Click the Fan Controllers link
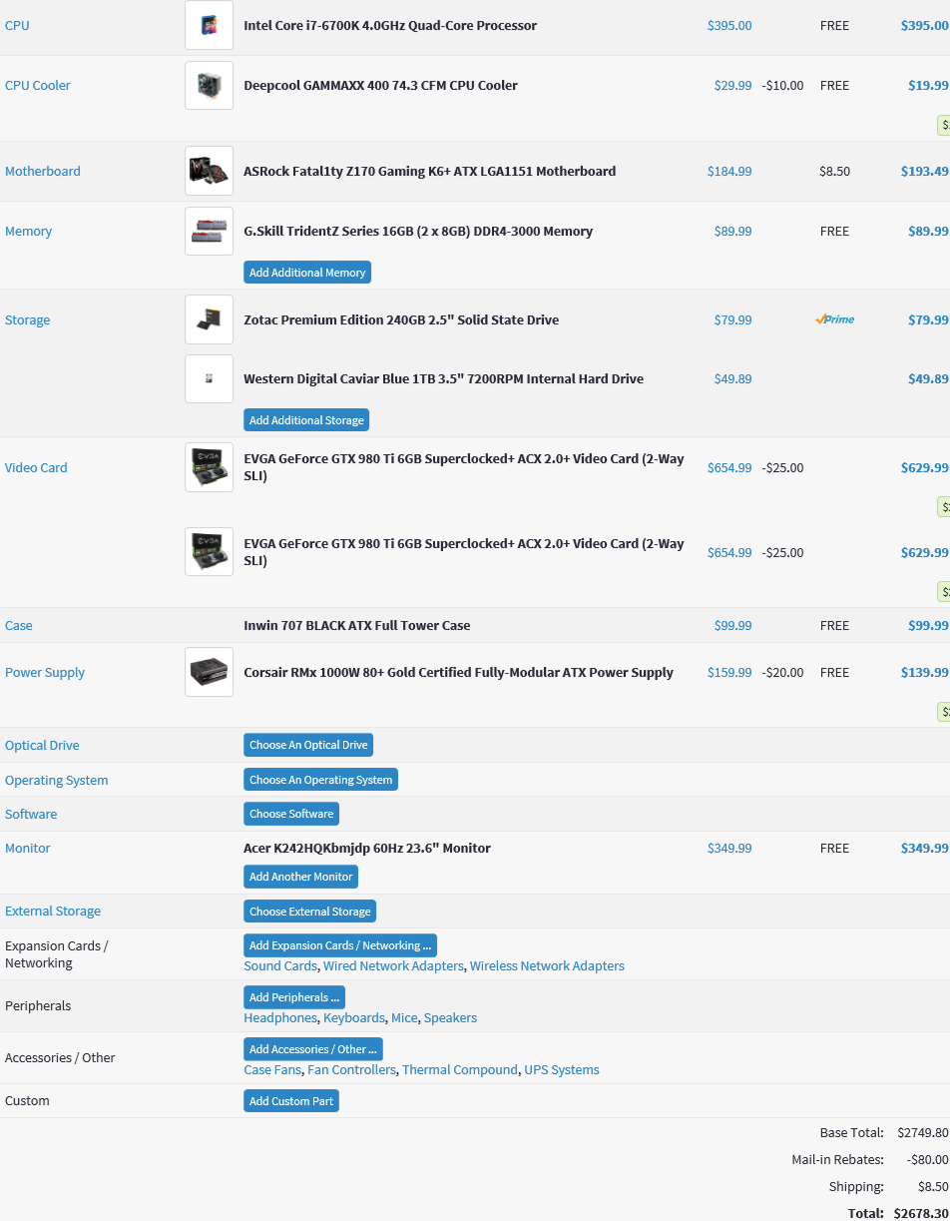Viewport: 950px width, 1221px height. pyautogui.click(x=351, y=1069)
